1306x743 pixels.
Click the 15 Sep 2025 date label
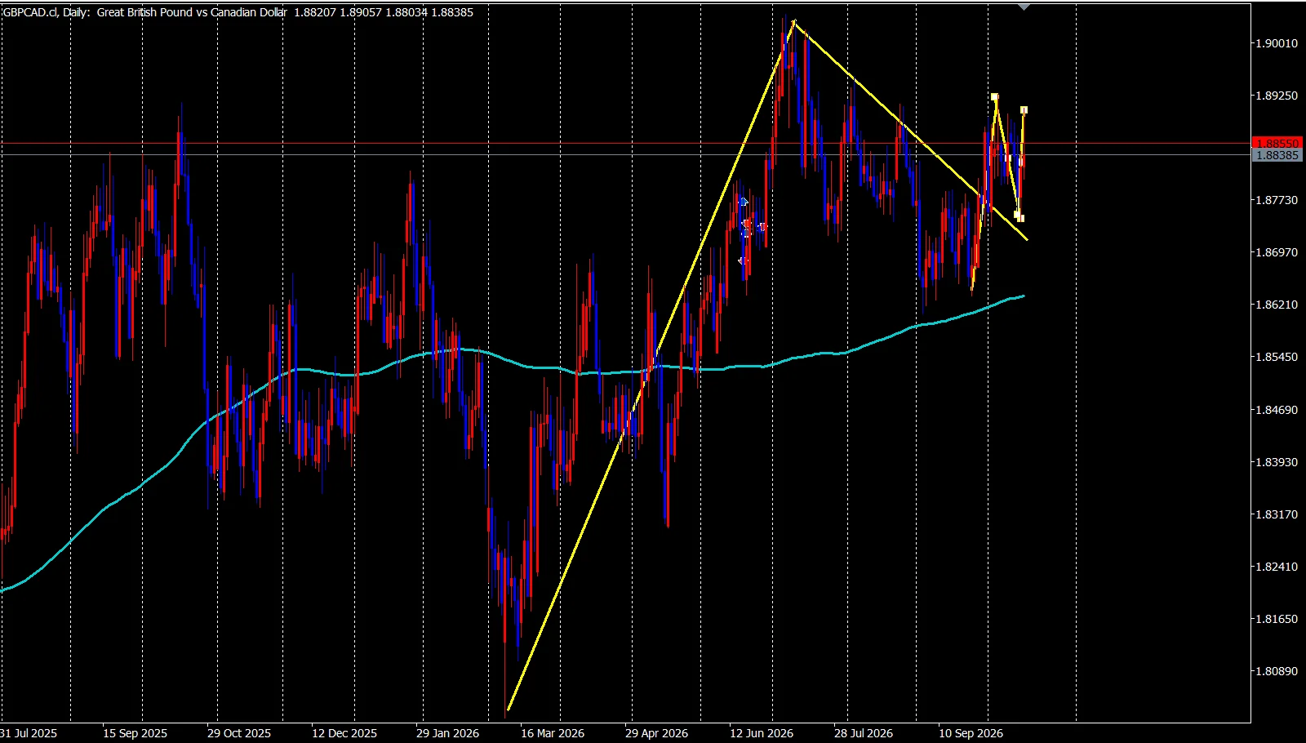[135, 733]
